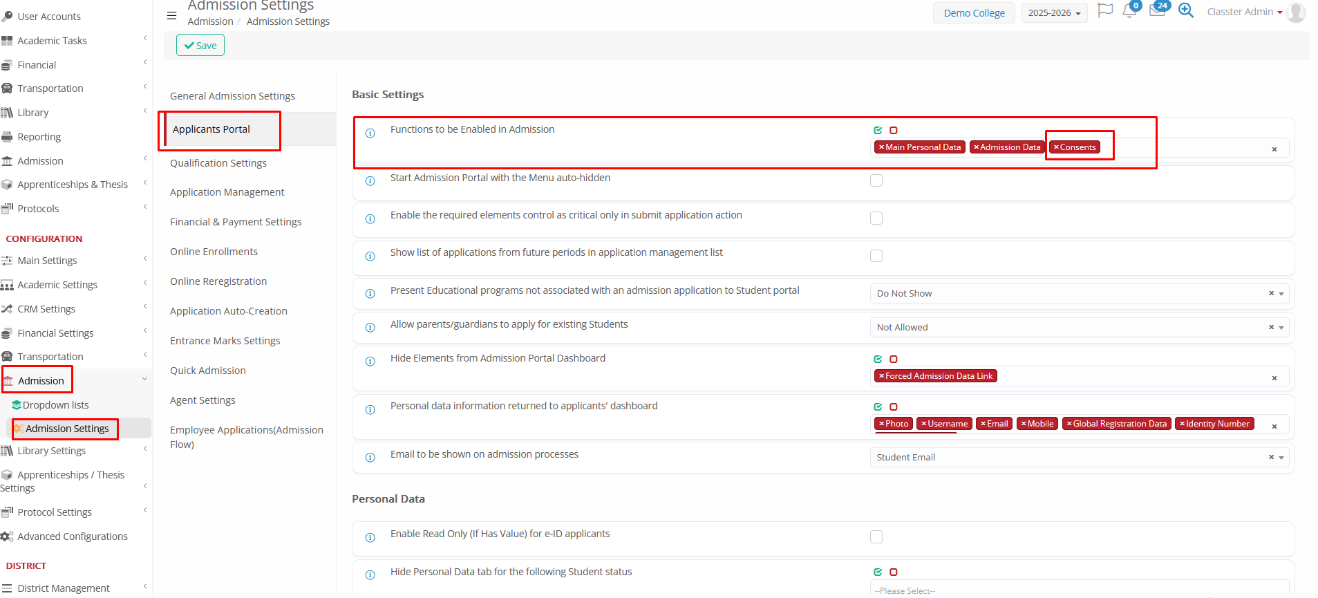
Task: Remove the Forced Admission Data Link tag
Action: 881,376
